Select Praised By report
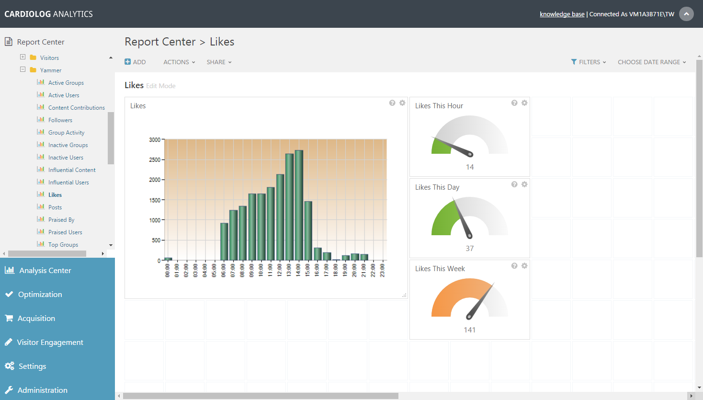Viewport: 703px width, 400px height. [61, 219]
